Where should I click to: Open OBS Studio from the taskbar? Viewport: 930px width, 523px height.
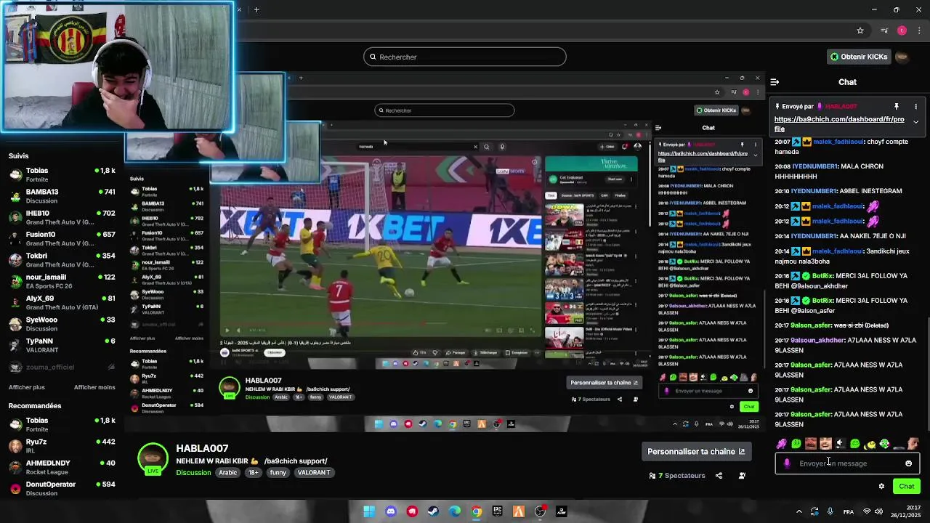[540, 511]
